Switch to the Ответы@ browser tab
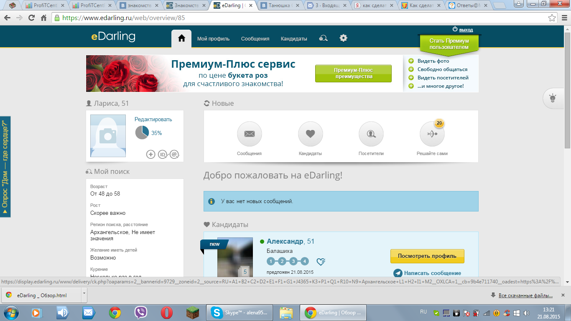 point(468,5)
